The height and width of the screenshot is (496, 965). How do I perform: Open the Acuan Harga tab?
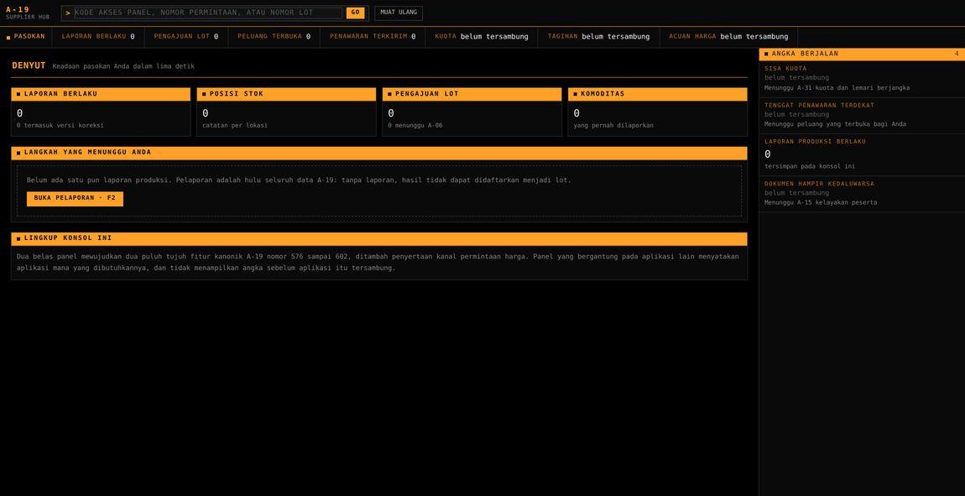click(x=729, y=37)
